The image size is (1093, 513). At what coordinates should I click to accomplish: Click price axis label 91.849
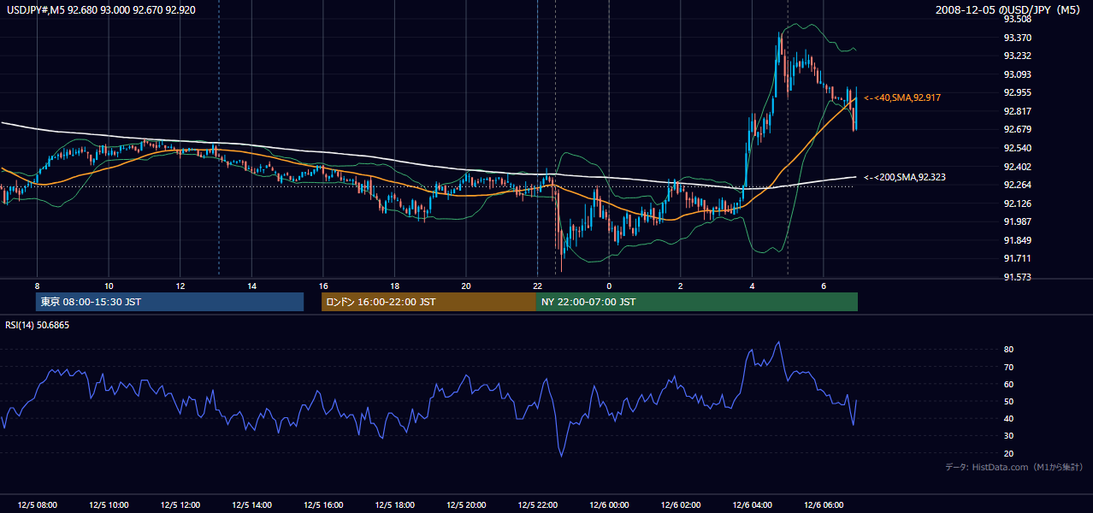1017,240
